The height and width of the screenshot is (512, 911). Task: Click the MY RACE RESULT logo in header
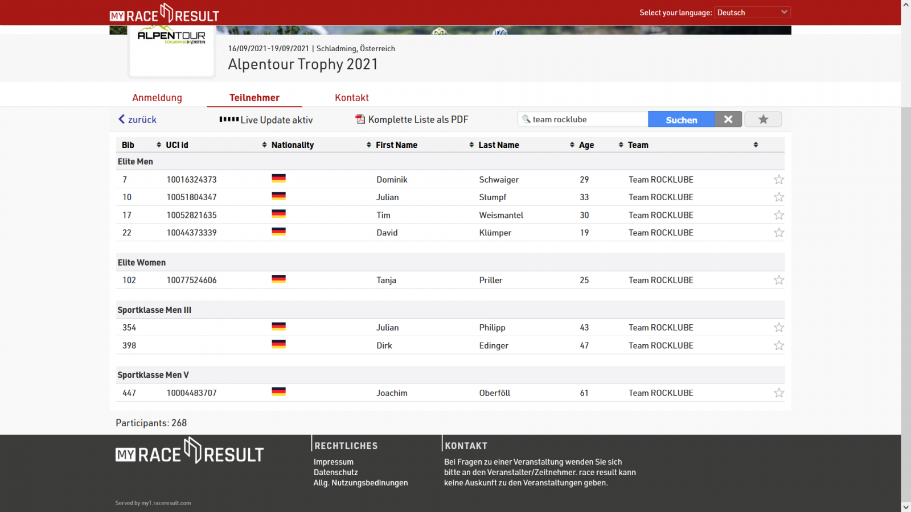165,14
